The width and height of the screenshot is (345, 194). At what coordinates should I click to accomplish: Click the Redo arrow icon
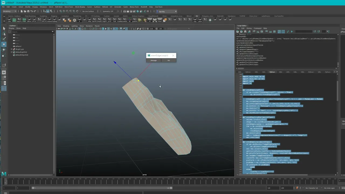[35, 11]
